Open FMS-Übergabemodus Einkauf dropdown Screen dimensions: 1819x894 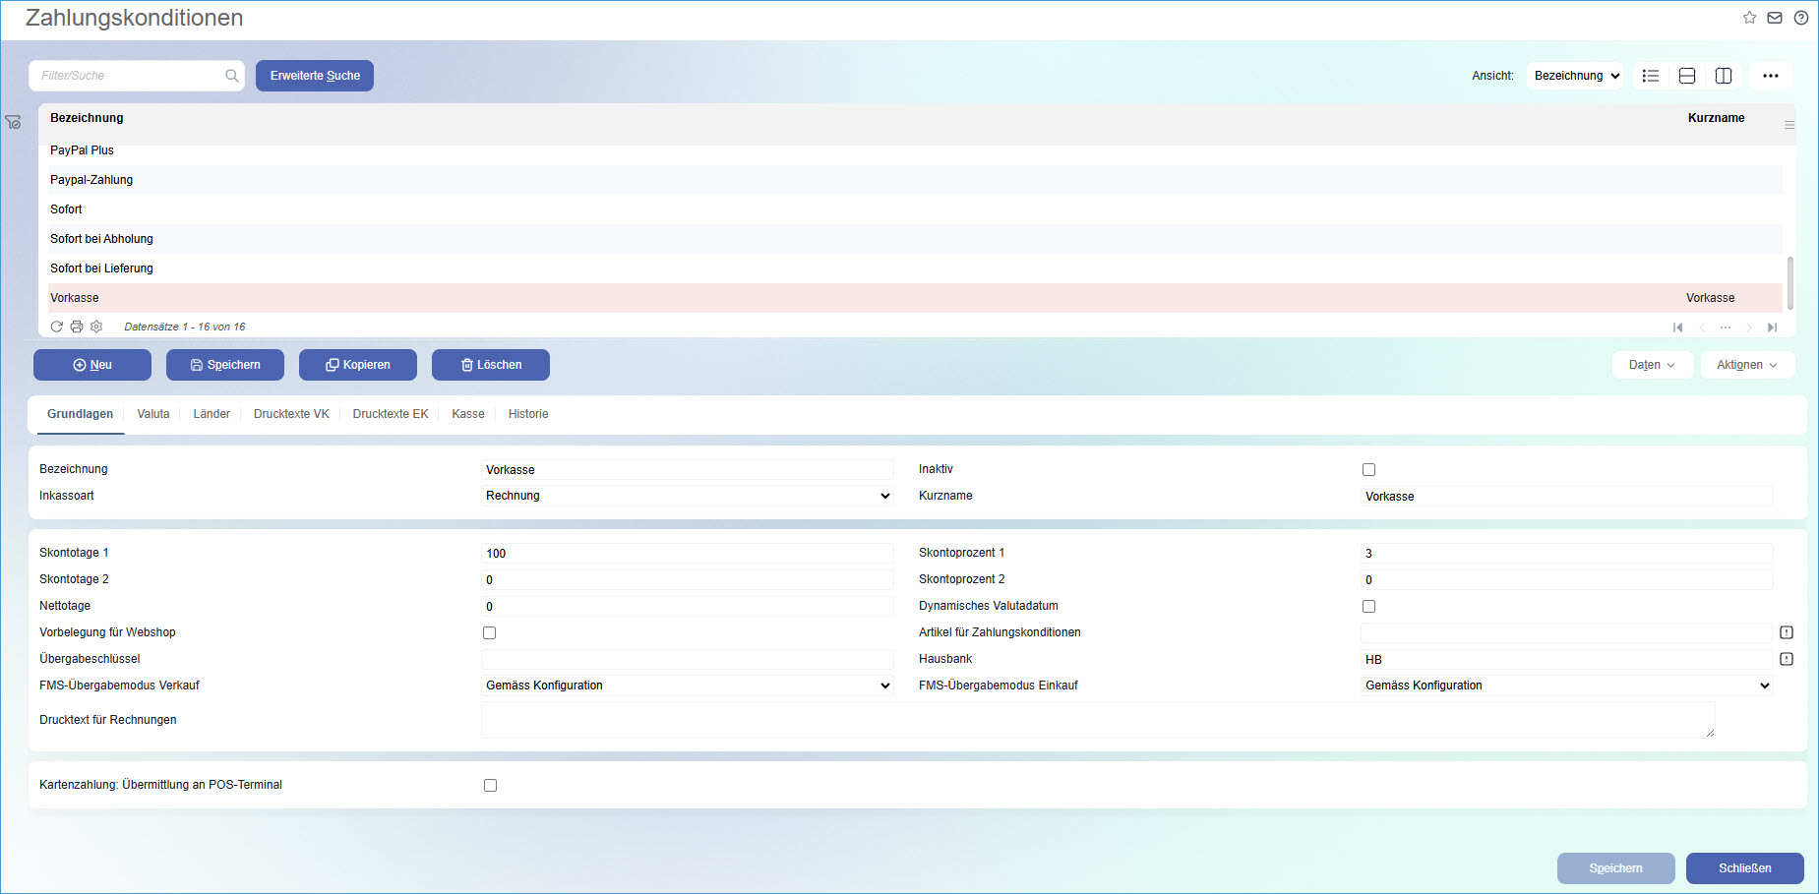click(x=1566, y=685)
